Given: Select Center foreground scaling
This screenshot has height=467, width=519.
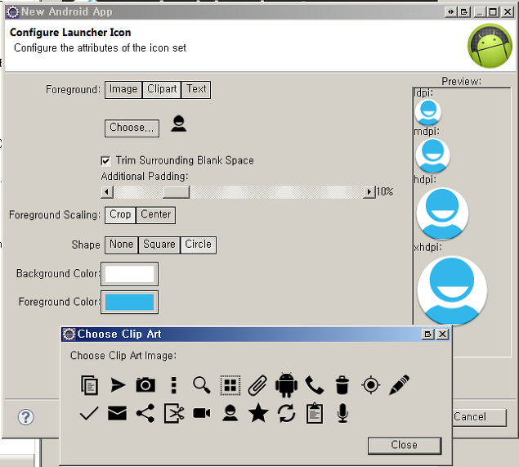Looking at the screenshot, I should point(155,215).
